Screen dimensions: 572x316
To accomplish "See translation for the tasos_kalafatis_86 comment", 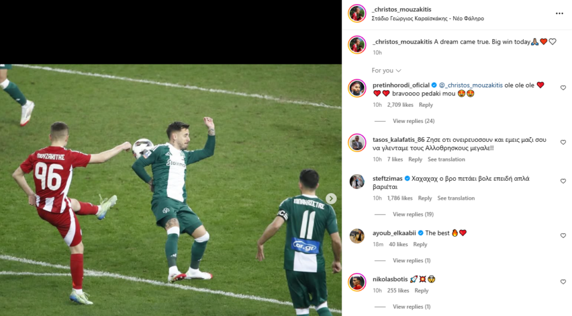I will 446,159.
